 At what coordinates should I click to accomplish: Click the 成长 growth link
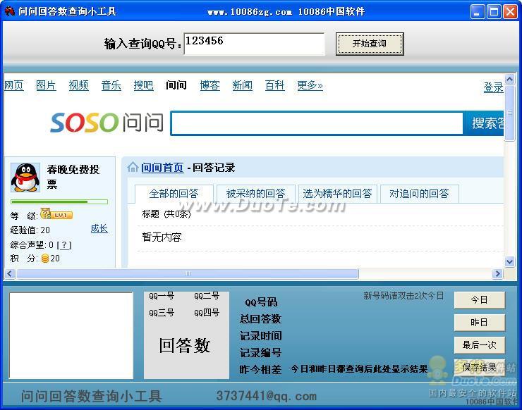tap(99, 228)
